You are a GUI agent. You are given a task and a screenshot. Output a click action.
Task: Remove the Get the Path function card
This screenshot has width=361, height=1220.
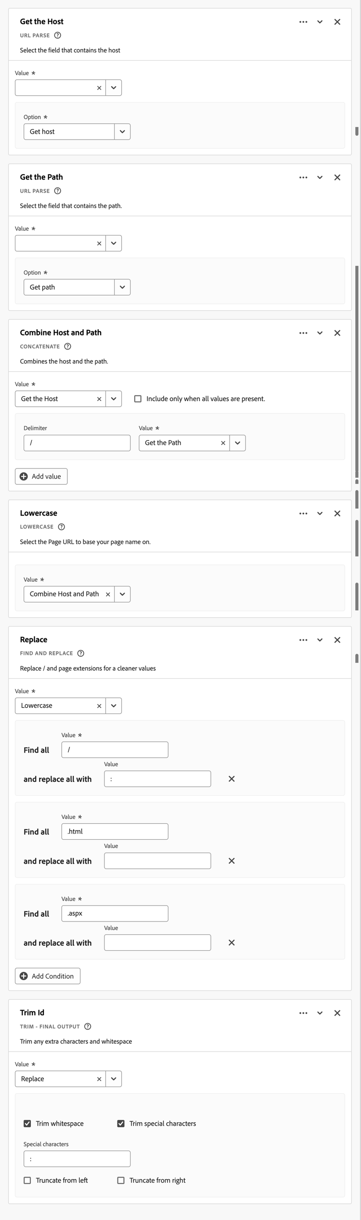337,177
